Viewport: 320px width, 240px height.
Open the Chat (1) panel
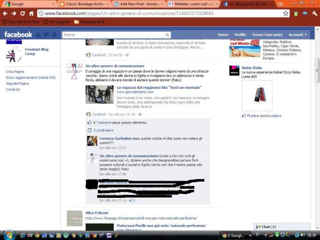tap(267, 227)
